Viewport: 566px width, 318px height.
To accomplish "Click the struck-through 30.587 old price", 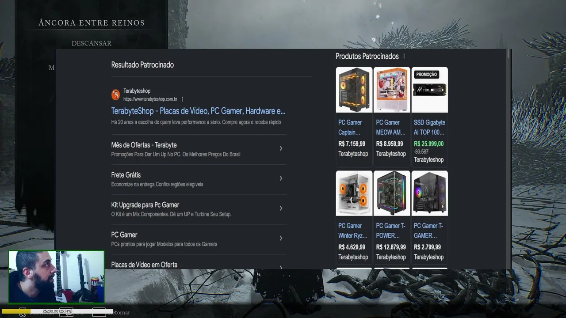I will point(421,151).
